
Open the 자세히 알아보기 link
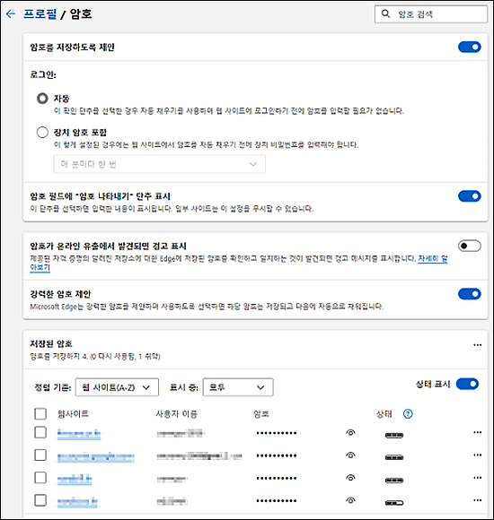pos(433,259)
